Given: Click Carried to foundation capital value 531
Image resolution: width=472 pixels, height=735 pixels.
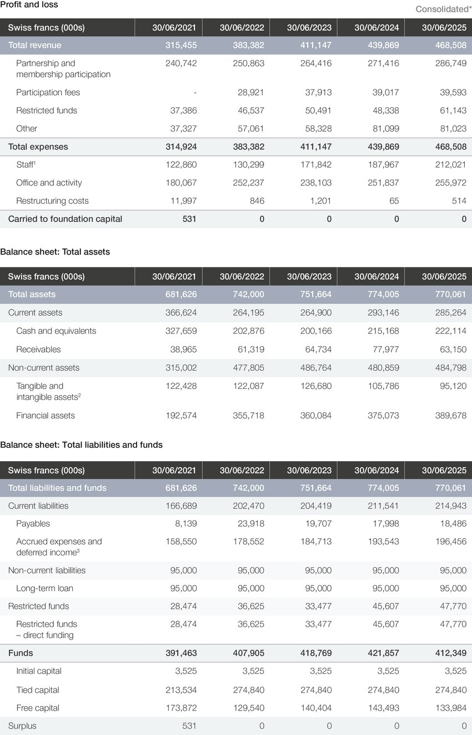Looking at the screenshot, I should tap(189, 219).
